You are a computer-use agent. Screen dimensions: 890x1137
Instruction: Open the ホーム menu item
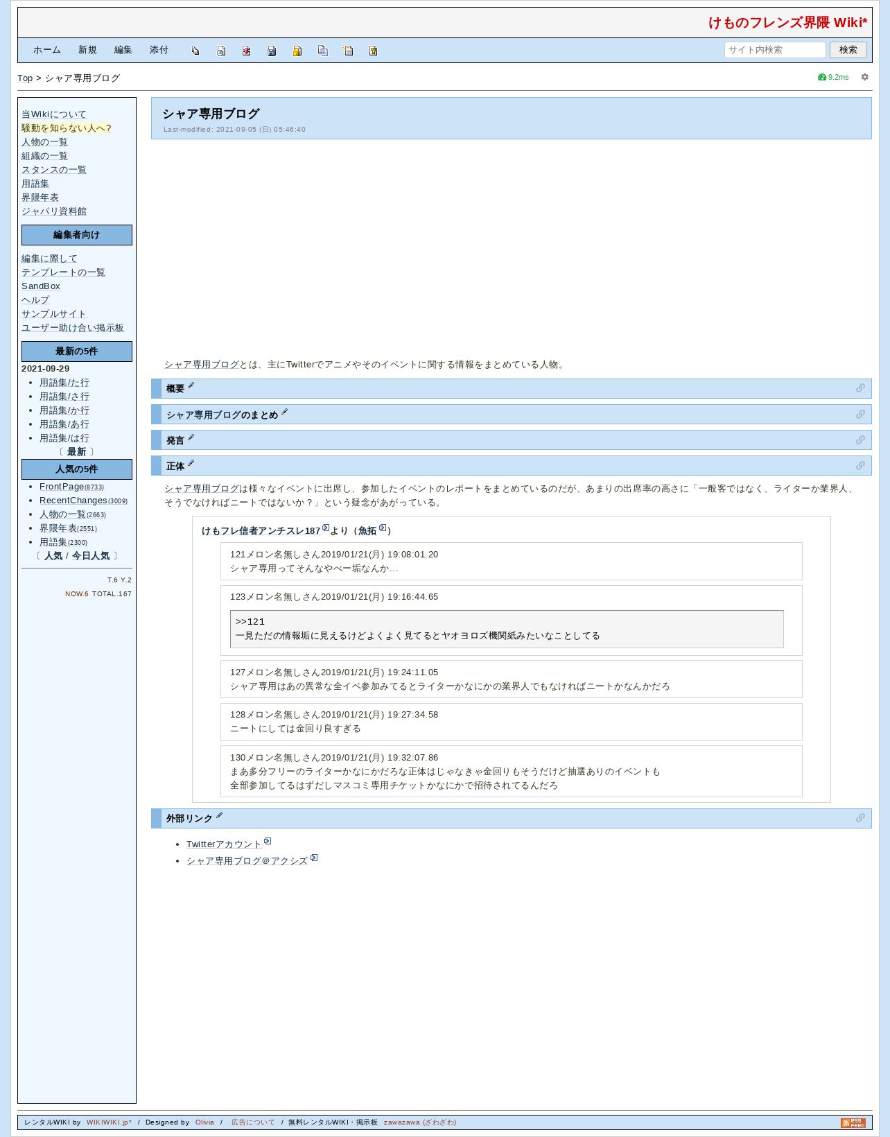47,50
